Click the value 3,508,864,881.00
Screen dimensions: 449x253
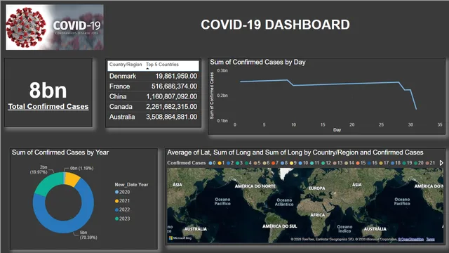pos(171,117)
